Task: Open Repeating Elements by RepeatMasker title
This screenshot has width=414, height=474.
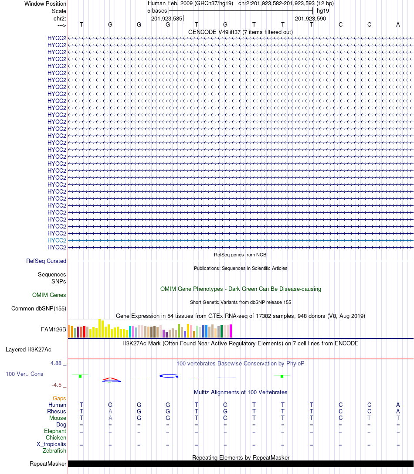Action: 241,458
